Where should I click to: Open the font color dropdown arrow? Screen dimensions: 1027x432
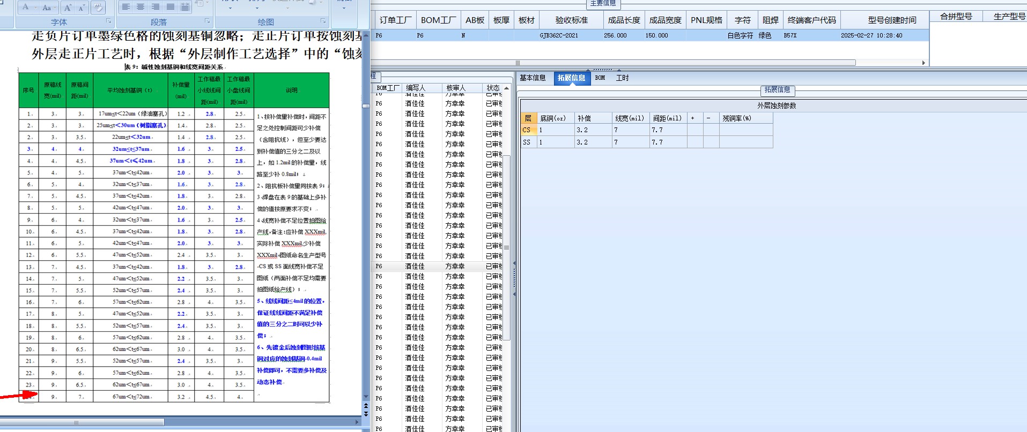[x=35, y=8]
